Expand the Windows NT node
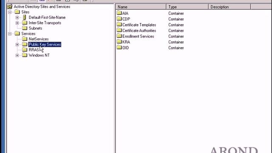 pyautogui.click(x=17, y=55)
